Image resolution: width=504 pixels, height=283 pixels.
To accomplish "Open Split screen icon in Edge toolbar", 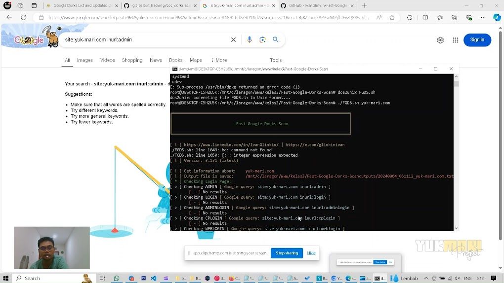I will (425, 17).
